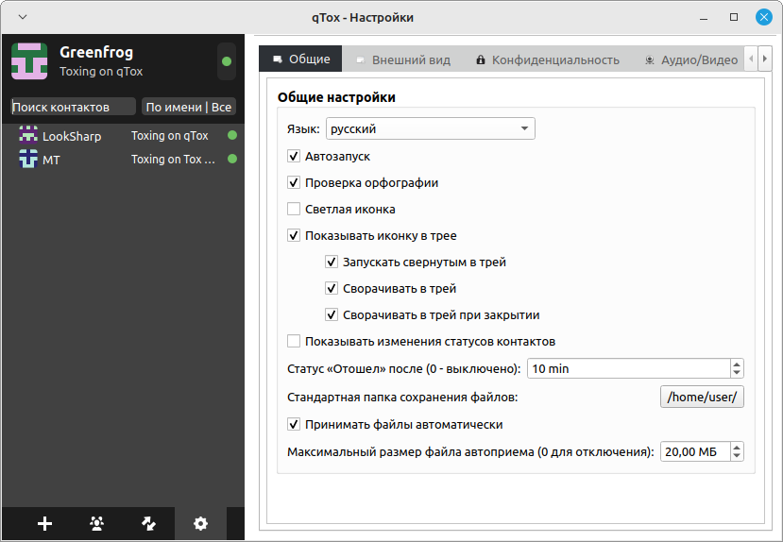Toggle Проверка орфографии checkbox
This screenshot has width=783, height=542.
point(294,182)
